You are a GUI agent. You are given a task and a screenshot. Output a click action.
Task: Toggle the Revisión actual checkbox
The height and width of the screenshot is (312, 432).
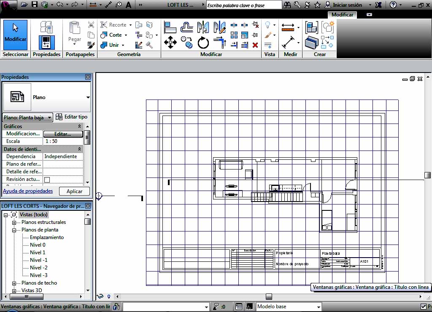[x=47, y=180]
